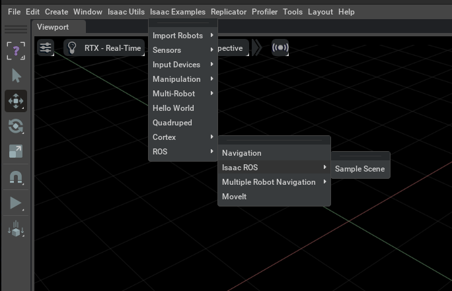Toggle the Snap magnet tool

tap(16, 178)
